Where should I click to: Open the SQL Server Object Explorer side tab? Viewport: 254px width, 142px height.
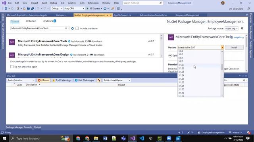[3, 36]
